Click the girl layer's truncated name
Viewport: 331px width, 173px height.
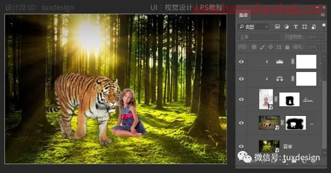pos(308,100)
